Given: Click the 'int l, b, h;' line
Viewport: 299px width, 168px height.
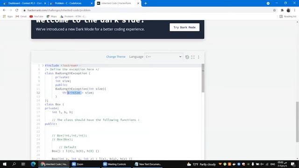Looking at the screenshot, I should tap(62, 112).
